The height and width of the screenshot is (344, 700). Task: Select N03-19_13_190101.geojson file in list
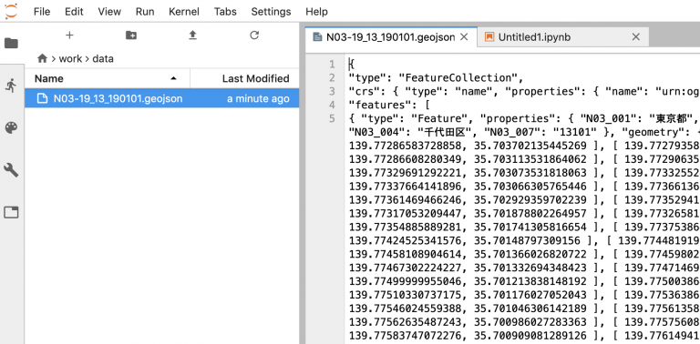coord(162,98)
